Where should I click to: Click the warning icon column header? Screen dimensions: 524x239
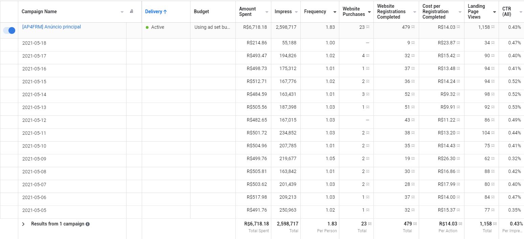132,12
